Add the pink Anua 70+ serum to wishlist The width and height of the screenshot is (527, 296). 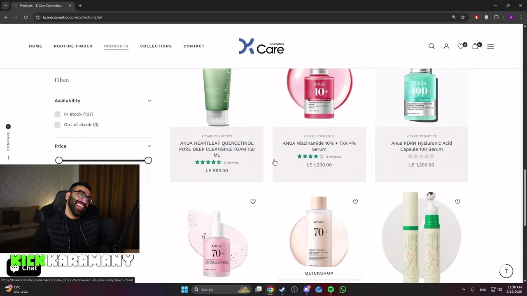pyautogui.click(x=253, y=201)
